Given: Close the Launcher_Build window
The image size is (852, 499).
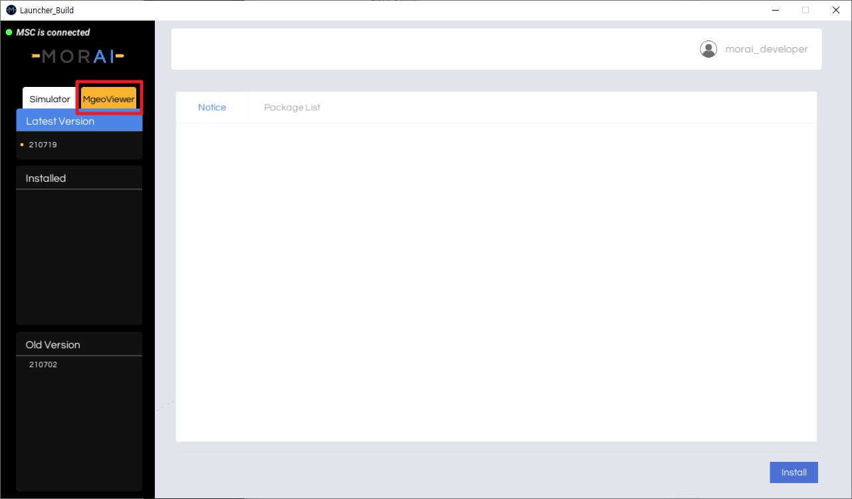Looking at the screenshot, I should [835, 10].
